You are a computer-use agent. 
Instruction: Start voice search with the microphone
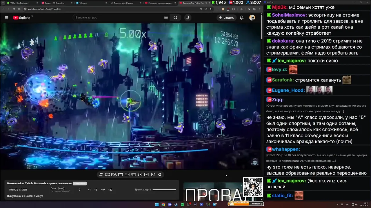[188, 18]
